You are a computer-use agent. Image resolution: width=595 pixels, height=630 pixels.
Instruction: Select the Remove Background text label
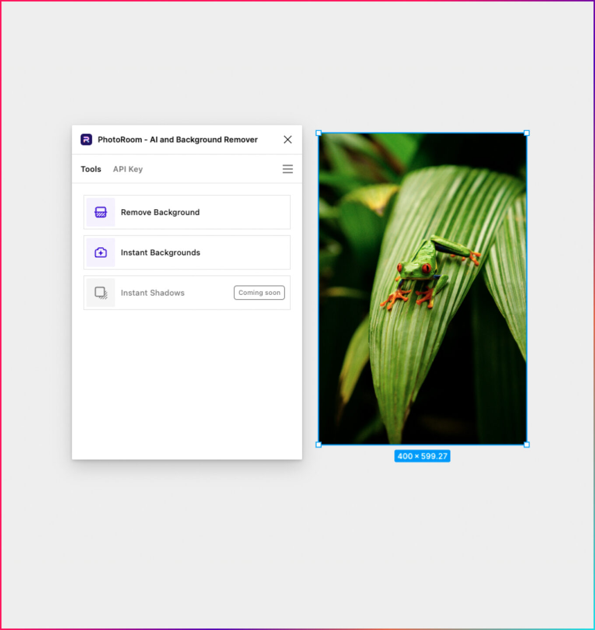pos(160,212)
